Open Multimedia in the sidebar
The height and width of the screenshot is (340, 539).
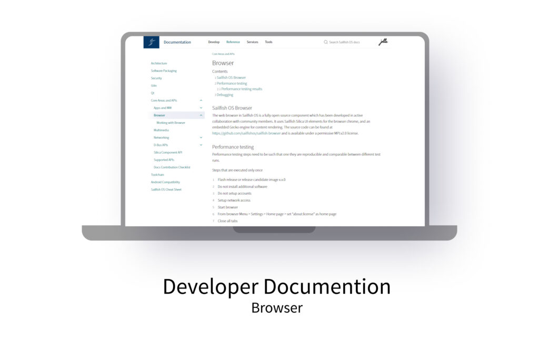tap(161, 131)
